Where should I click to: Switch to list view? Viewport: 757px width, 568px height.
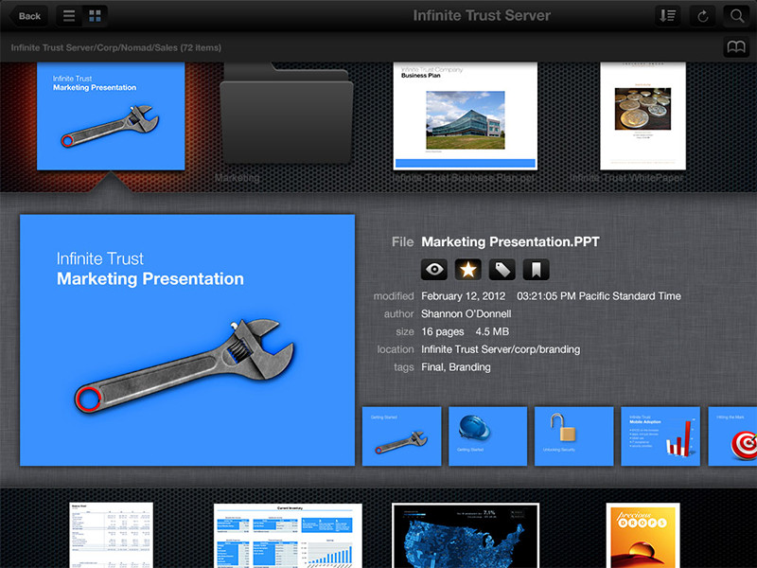click(x=69, y=16)
